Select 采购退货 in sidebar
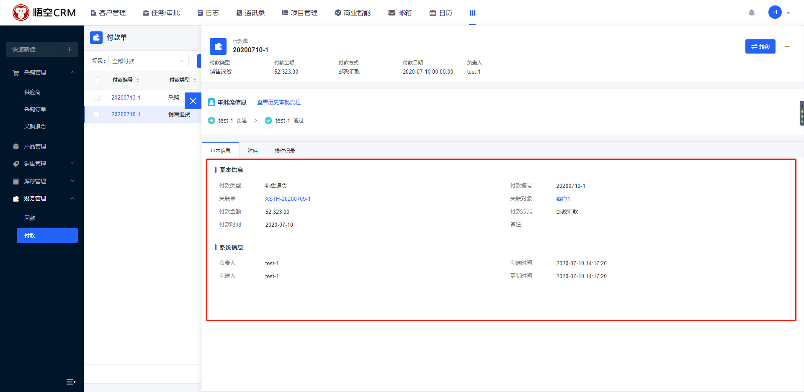804x392 pixels. click(35, 127)
